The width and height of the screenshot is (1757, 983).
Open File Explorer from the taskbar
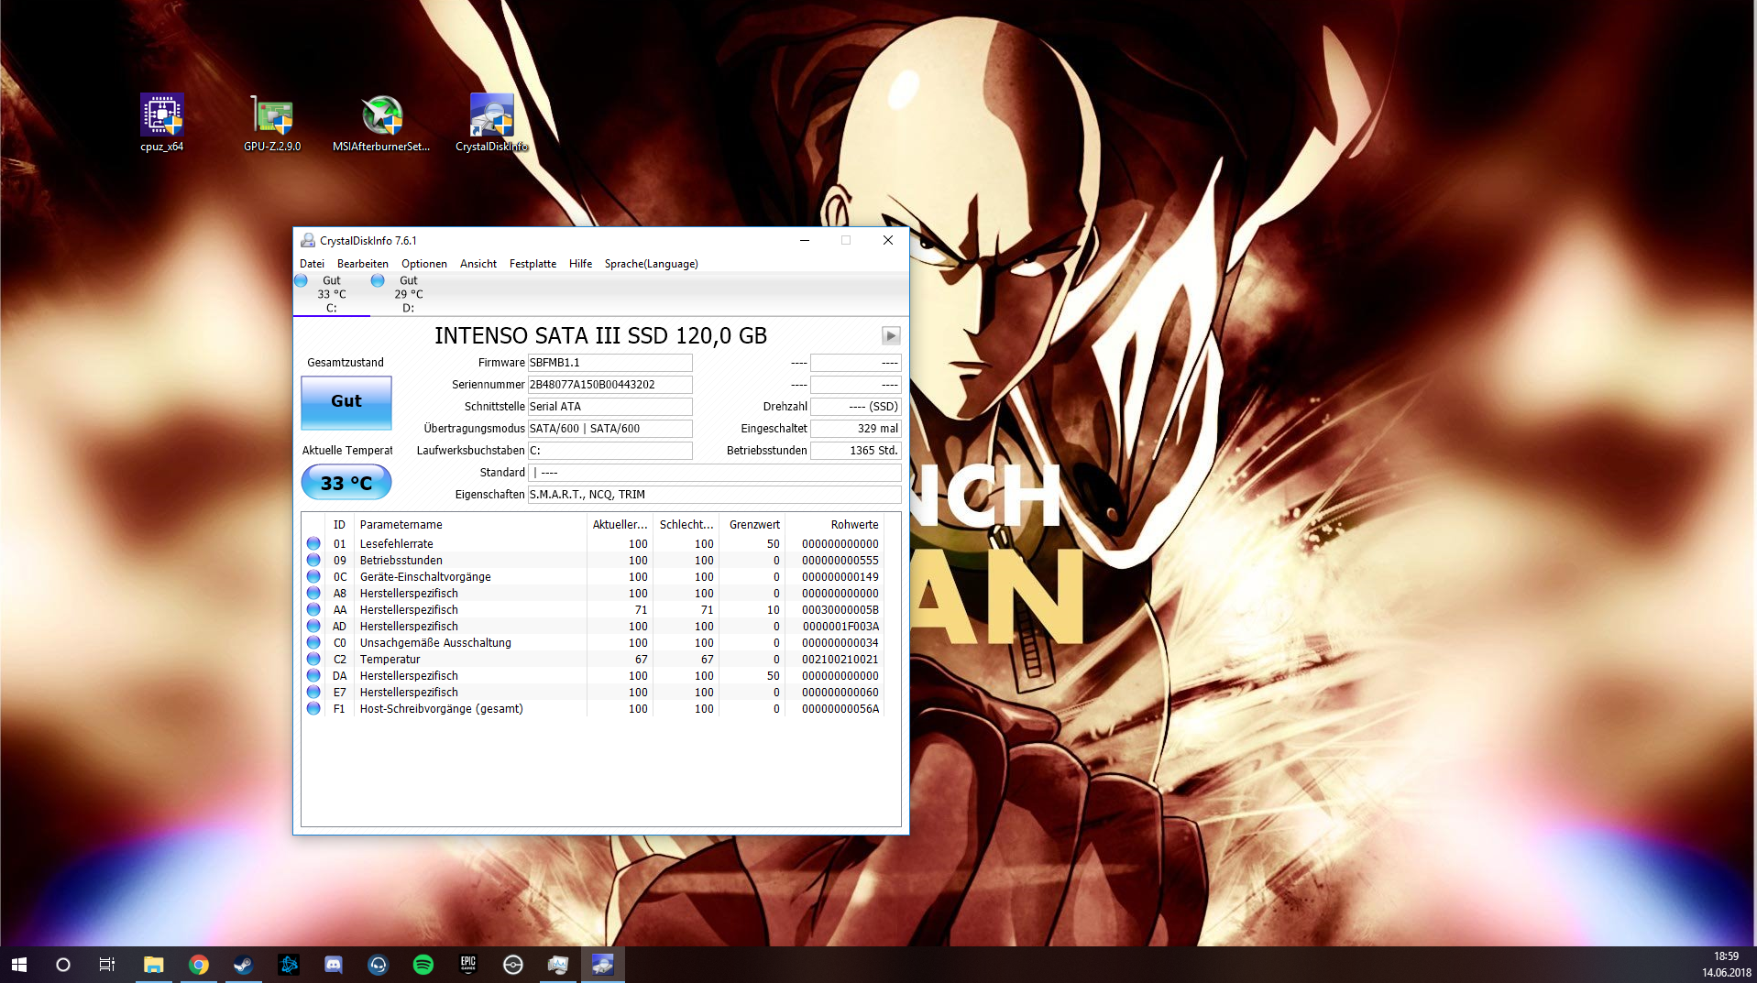(x=153, y=965)
